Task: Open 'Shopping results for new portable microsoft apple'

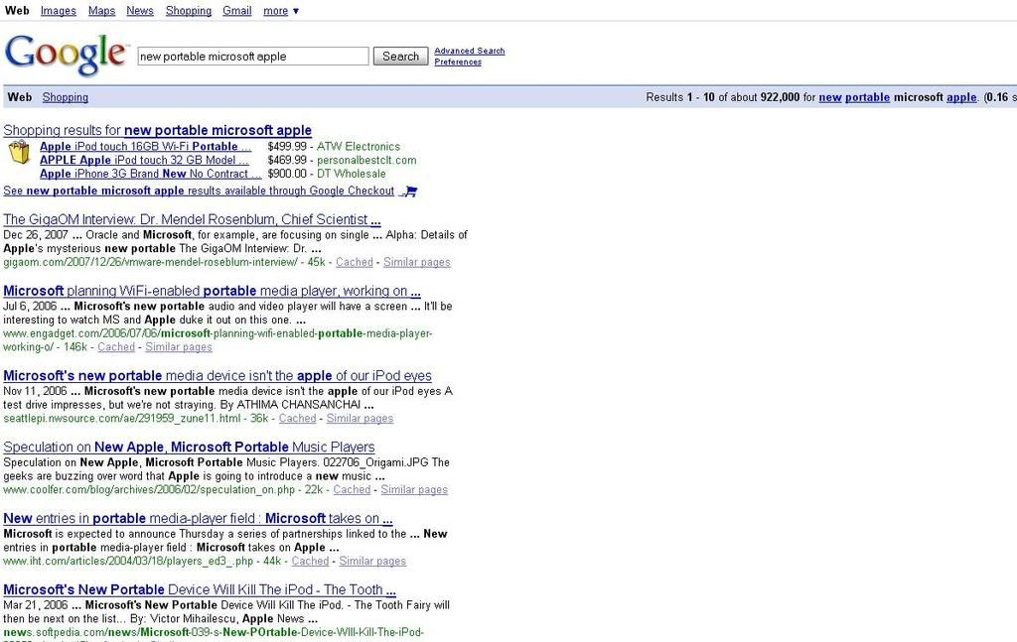Action: click(x=158, y=130)
